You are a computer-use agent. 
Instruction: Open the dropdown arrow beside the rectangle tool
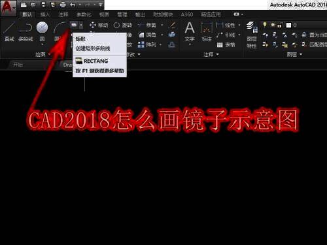point(81,25)
